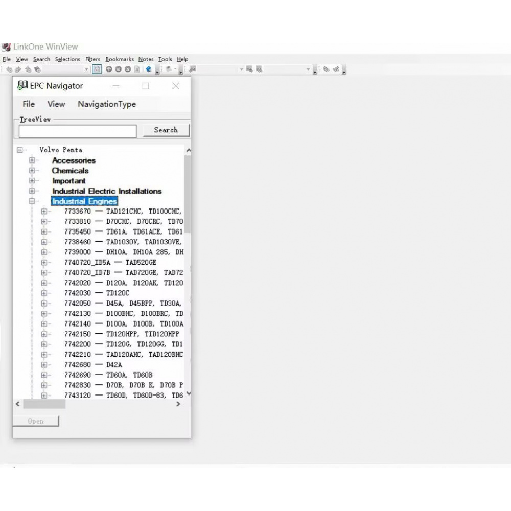
Task: Click the TreeView search text field
Action: point(78,131)
